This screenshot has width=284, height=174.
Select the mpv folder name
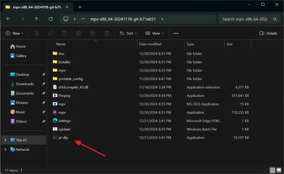pos(62,71)
